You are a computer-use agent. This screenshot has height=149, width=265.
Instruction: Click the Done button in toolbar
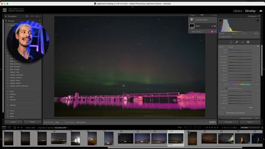pos(212,122)
